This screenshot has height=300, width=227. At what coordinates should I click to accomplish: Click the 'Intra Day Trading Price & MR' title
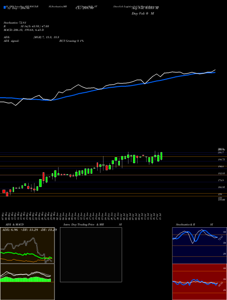pos(84,225)
